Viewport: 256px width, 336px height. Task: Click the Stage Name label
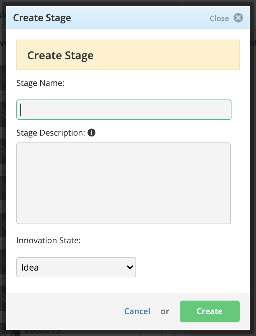coord(41,83)
